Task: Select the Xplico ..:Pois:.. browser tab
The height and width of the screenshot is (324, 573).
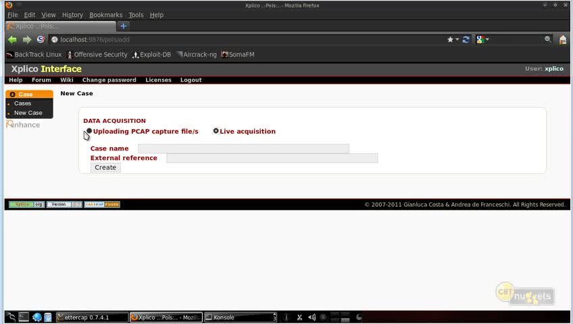Action: tap(61, 26)
